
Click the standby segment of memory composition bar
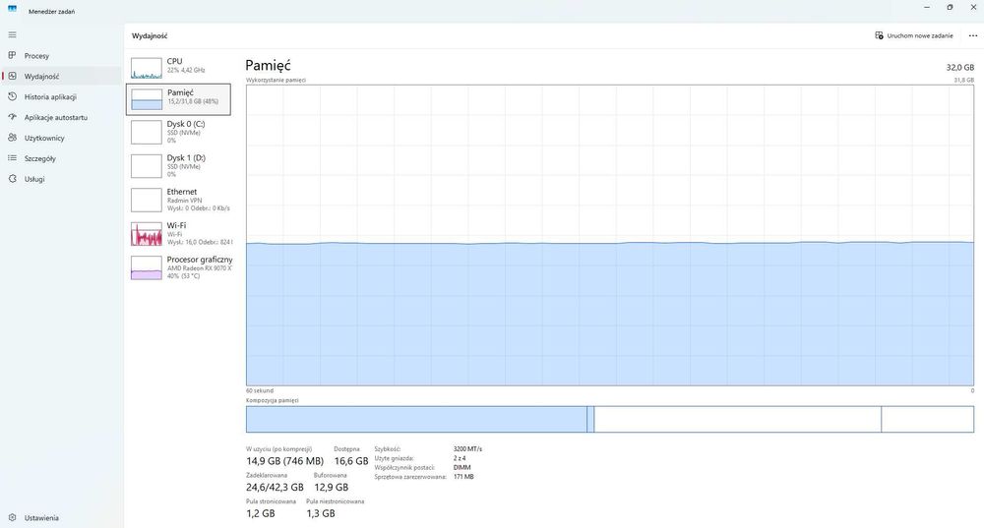[737, 419]
